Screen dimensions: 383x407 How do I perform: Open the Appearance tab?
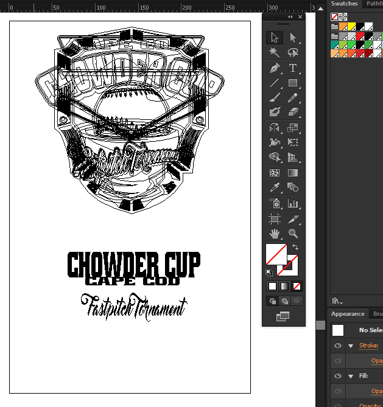(x=348, y=314)
